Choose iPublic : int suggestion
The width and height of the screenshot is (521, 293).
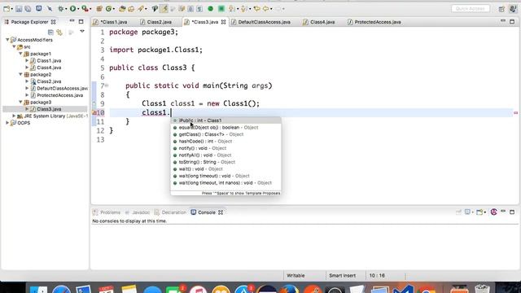click(x=225, y=120)
